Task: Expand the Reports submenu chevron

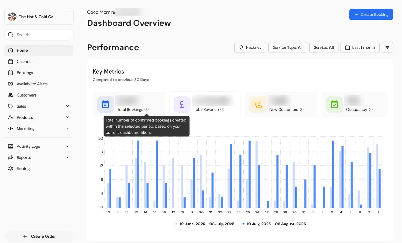Action: (x=68, y=157)
